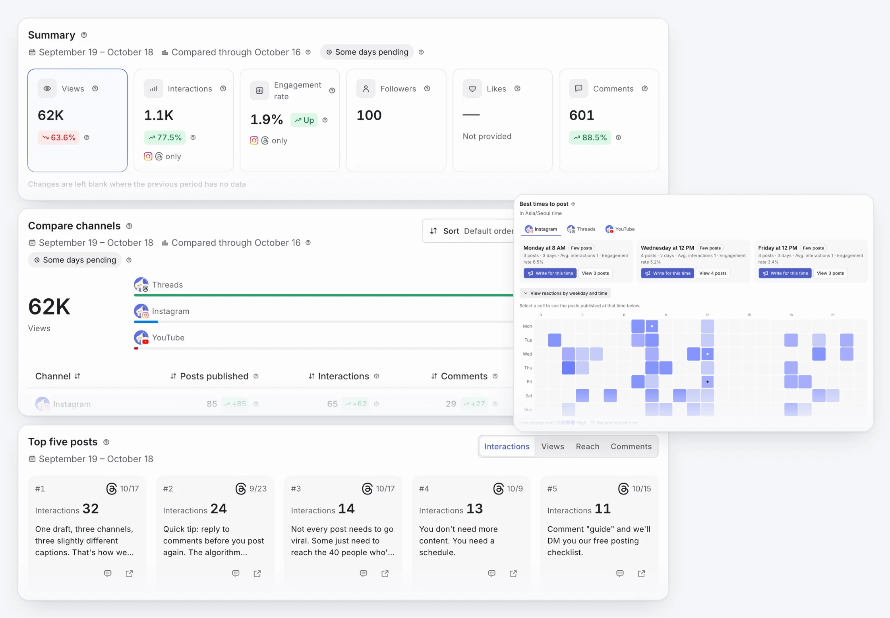Viewport: 890px width, 618px height.
Task: Click the help icon next to Compare channels
Action: tap(129, 226)
